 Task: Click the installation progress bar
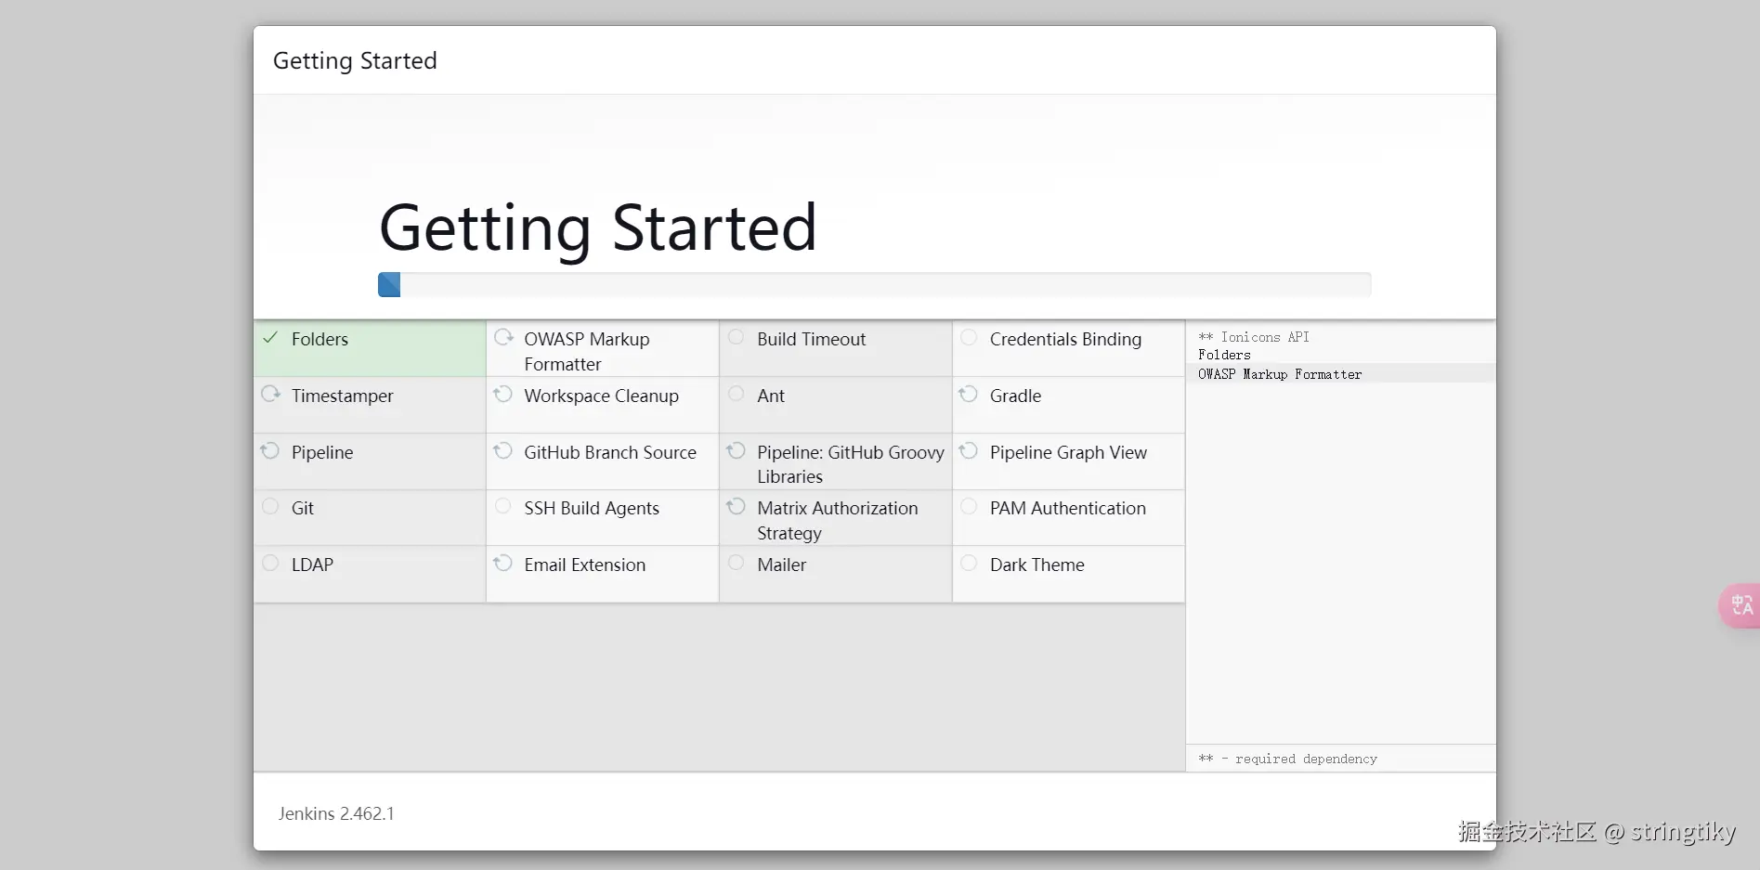pos(874,285)
